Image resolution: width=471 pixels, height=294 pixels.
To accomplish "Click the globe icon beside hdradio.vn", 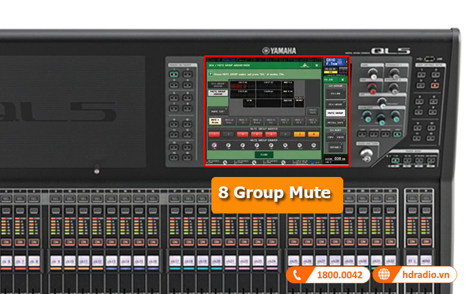I will 384,275.
